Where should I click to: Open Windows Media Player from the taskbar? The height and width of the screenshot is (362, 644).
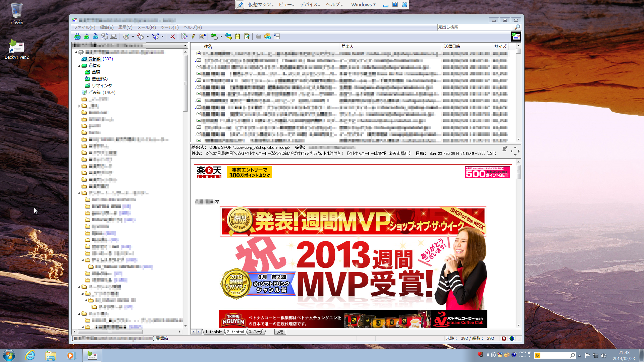click(71, 355)
